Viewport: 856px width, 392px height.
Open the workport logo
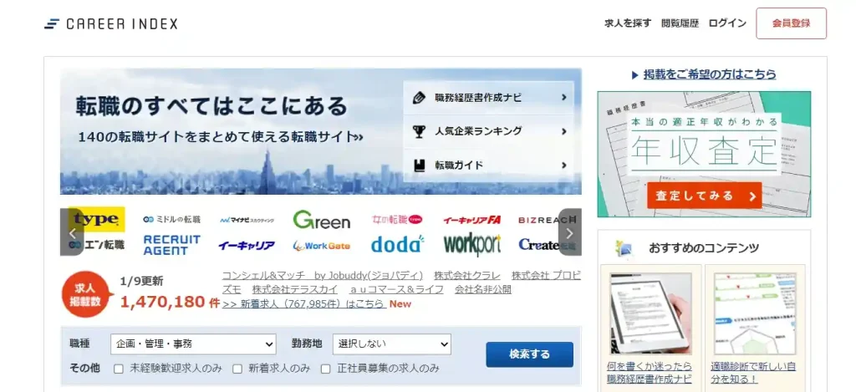pos(471,245)
